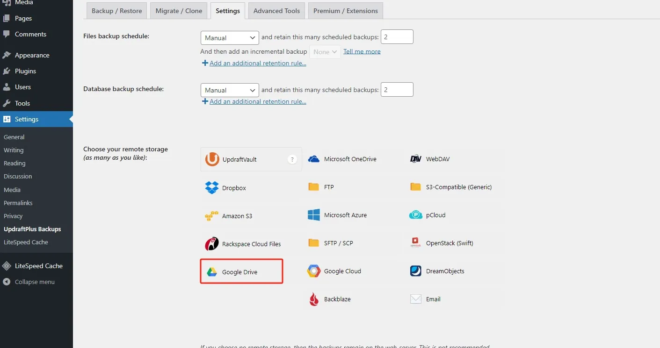
Task: Toggle the DreamObjects storage option
Action: tap(444, 271)
